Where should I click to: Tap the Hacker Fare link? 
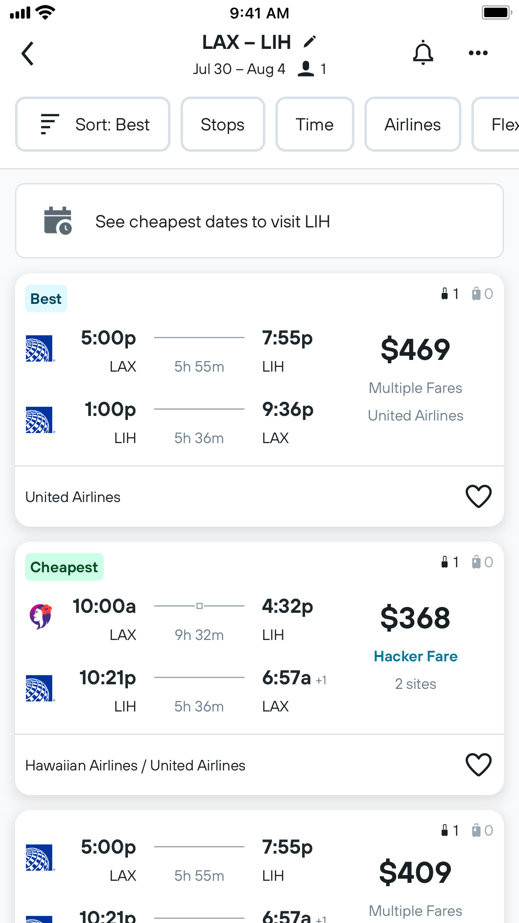(415, 656)
